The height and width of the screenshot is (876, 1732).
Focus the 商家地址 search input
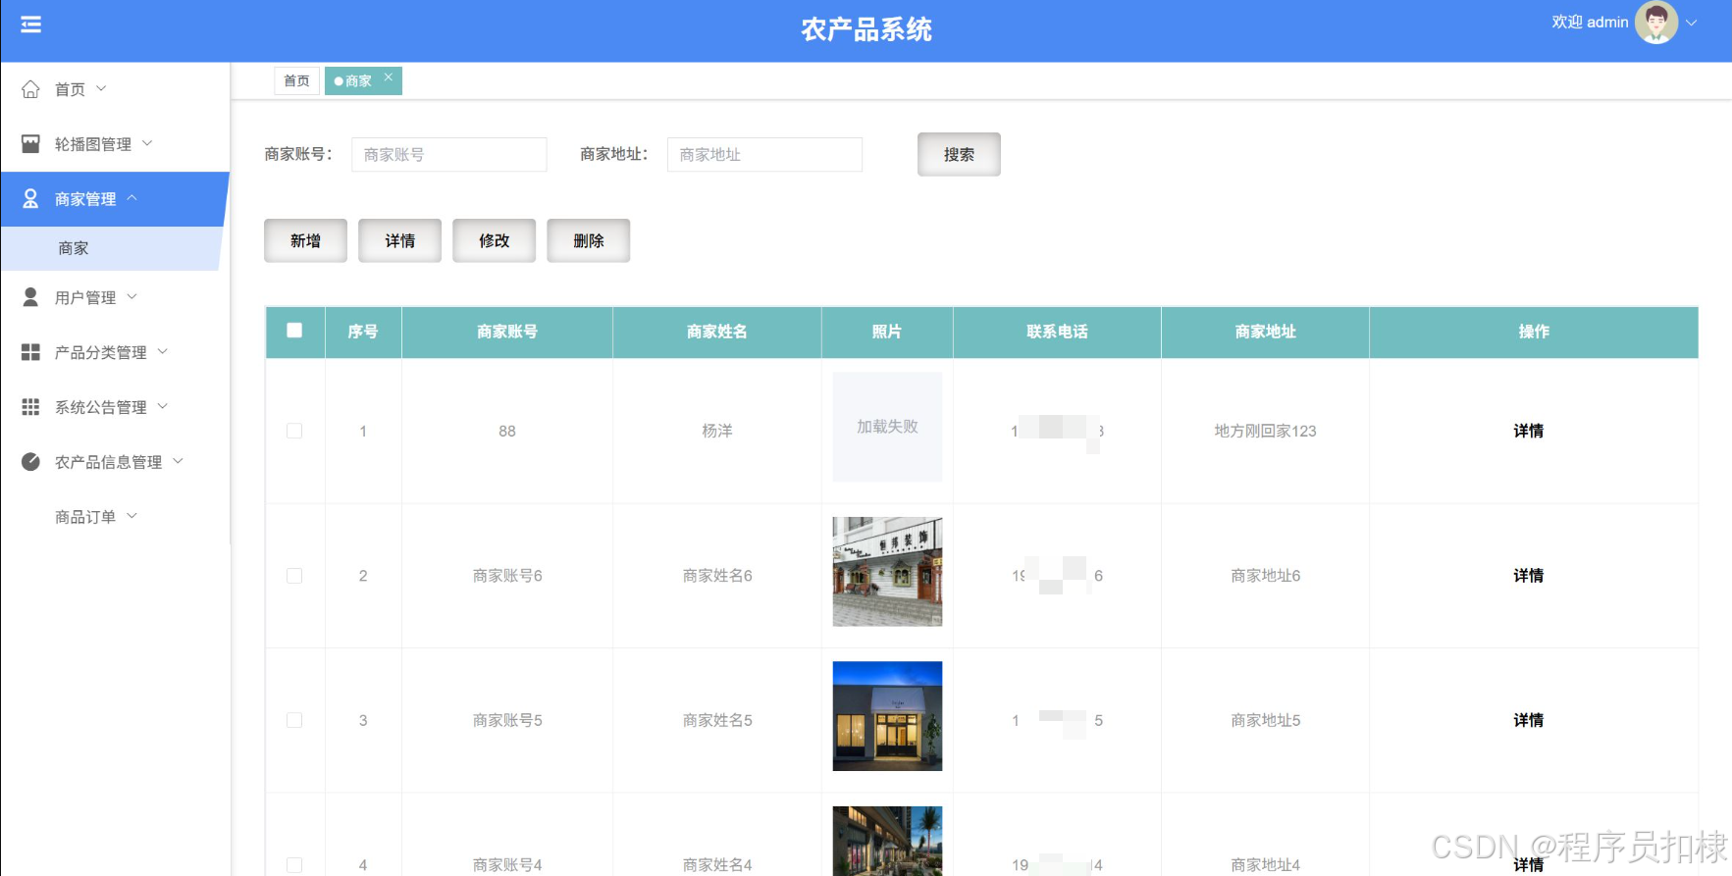click(764, 154)
